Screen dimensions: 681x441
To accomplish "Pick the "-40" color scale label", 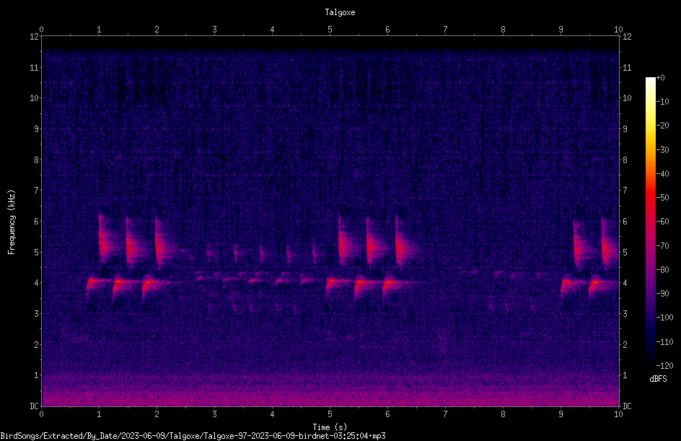I will (x=663, y=174).
